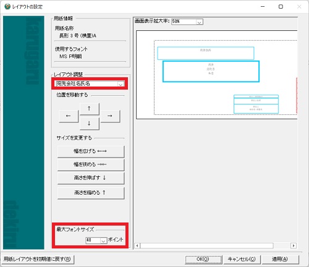Image resolution: width=309 pixels, height=267 pixels.
Task: Click the horizontal scrollbar left arrow
Action: pyautogui.click(x=137, y=245)
